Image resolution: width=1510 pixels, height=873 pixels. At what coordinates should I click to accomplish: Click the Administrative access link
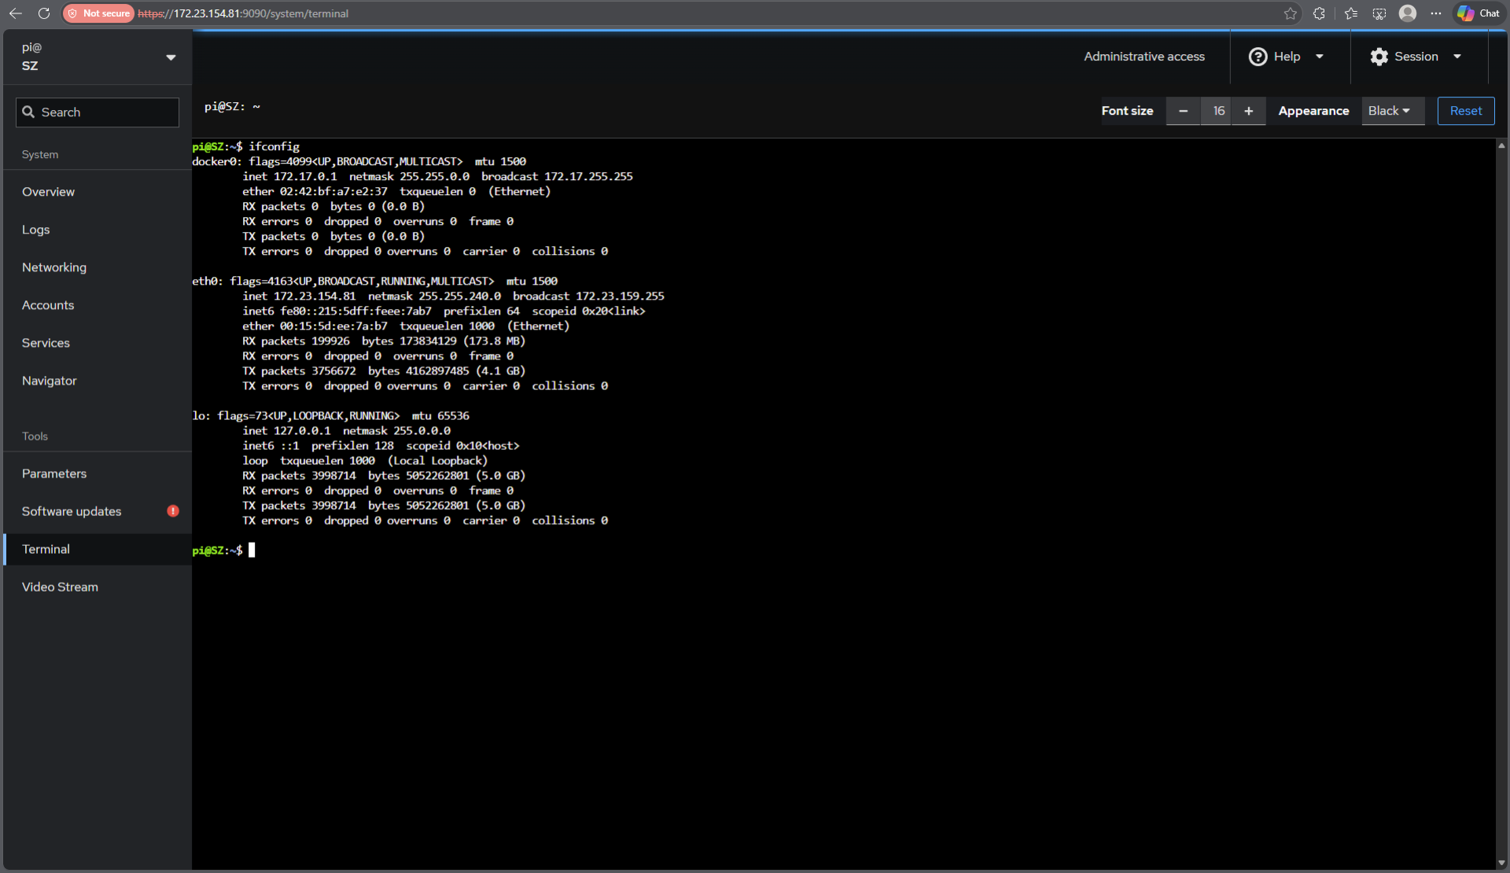click(1144, 56)
